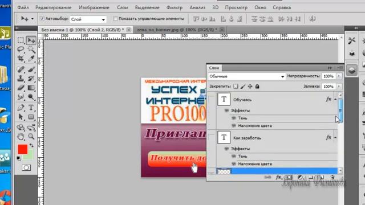Select the Crop tool

coord(21,58)
